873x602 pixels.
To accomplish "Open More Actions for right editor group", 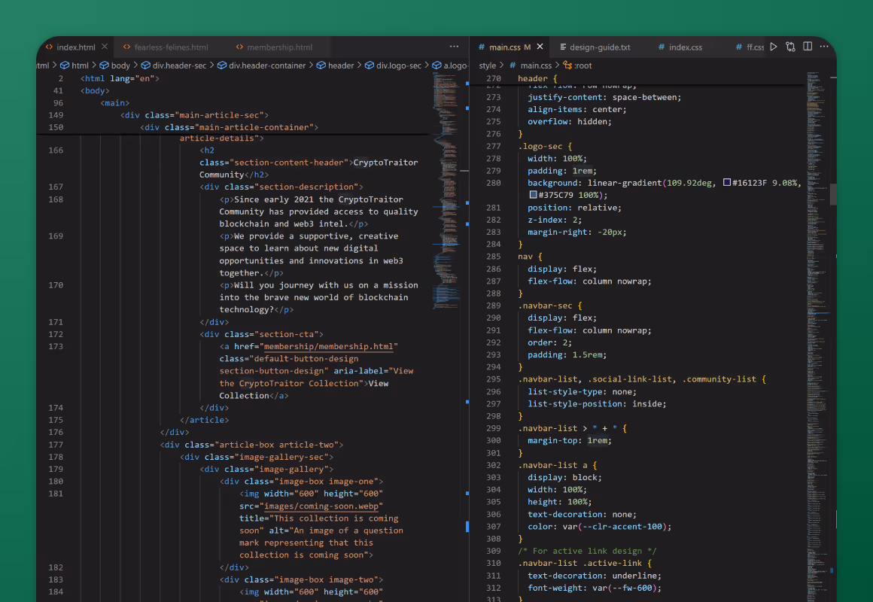I will tap(825, 47).
